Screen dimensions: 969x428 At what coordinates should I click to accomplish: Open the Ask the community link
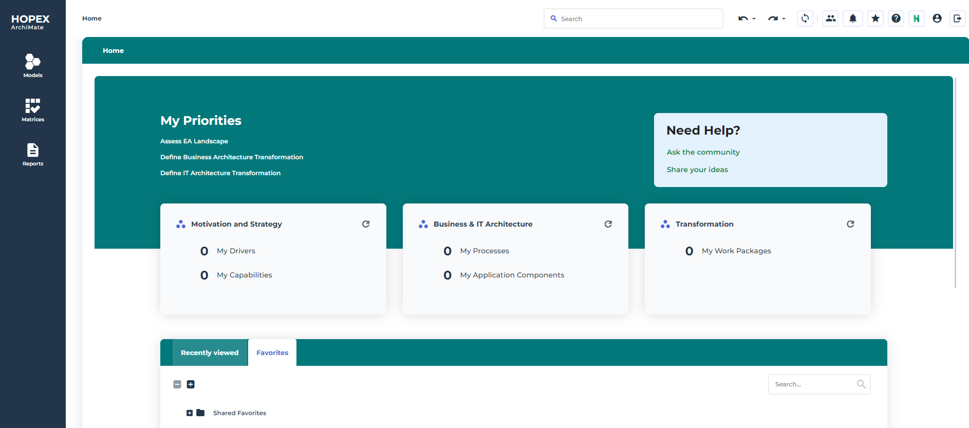pyautogui.click(x=703, y=152)
